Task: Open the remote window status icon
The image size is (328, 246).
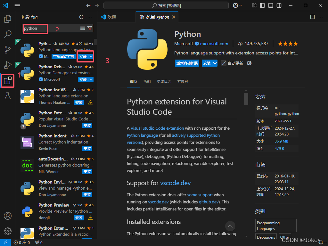Action: (5, 242)
